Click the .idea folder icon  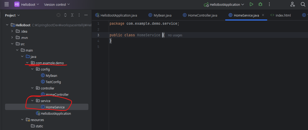tap(17, 31)
